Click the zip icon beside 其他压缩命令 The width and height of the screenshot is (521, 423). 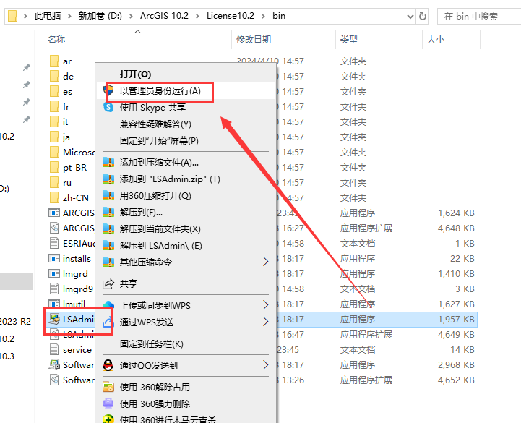tap(108, 262)
